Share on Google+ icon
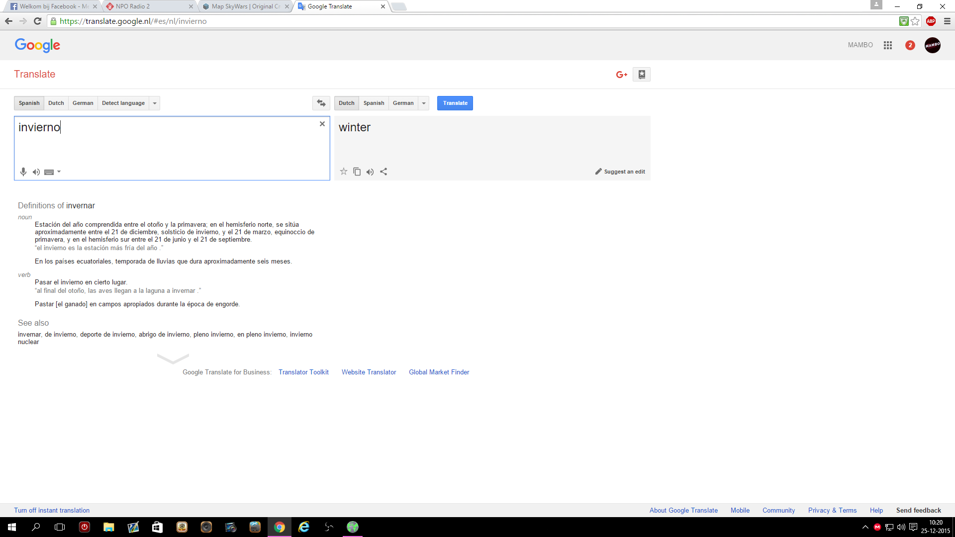 tap(622, 75)
